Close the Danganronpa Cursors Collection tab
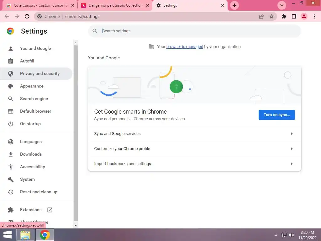This screenshot has height=241, width=321. point(148,5)
